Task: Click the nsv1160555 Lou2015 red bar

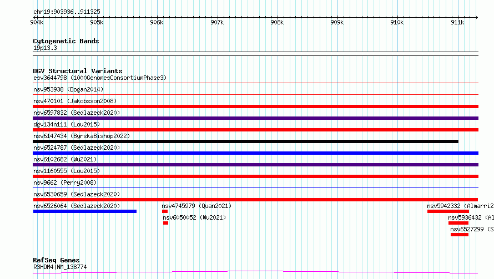Action: click(x=255, y=176)
